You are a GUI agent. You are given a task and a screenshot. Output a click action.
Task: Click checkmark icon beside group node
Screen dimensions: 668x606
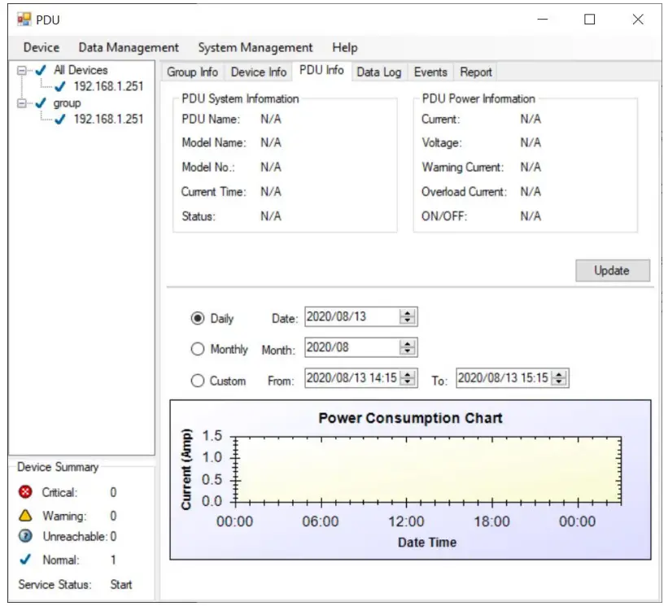[x=41, y=103]
